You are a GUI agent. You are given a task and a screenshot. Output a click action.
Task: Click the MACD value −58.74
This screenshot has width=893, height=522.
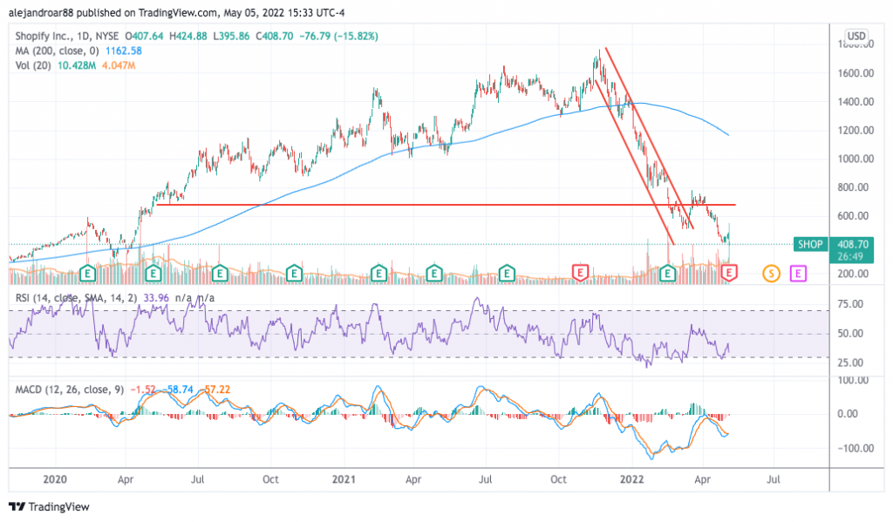[x=177, y=390]
